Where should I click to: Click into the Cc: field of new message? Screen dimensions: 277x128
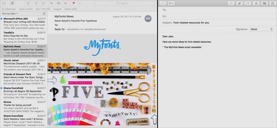point(219,16)
